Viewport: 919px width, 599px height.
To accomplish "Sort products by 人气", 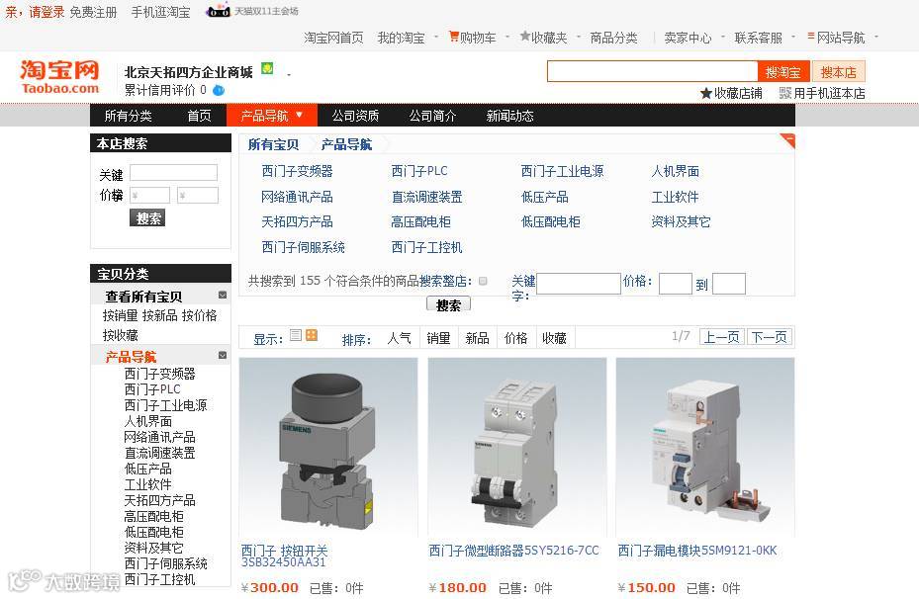I will (399, 338).
